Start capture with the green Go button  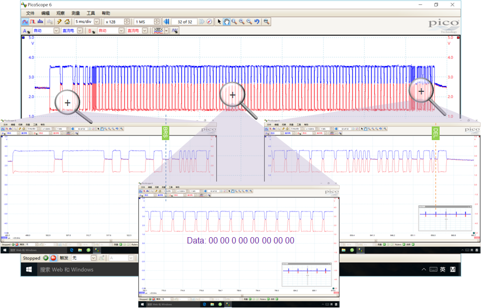(x=46, y=258)
